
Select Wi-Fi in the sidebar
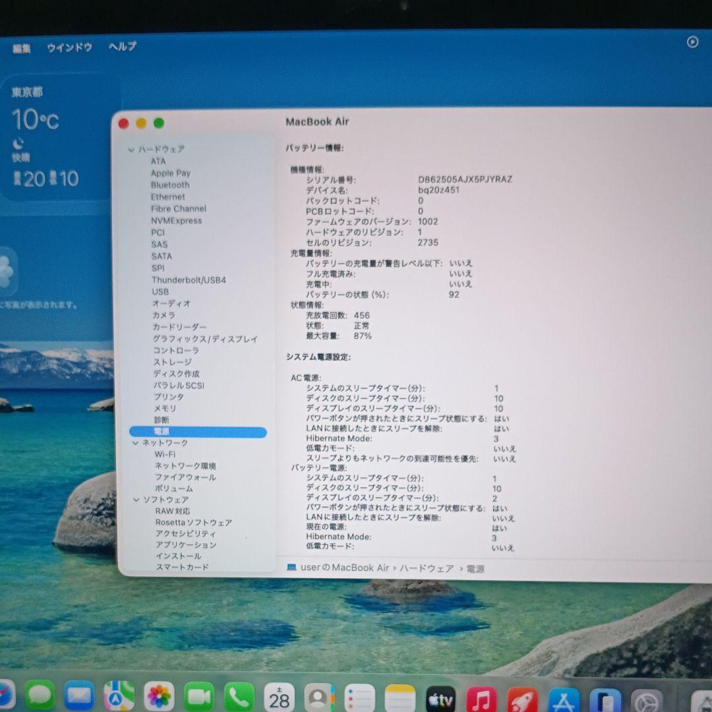165,454
